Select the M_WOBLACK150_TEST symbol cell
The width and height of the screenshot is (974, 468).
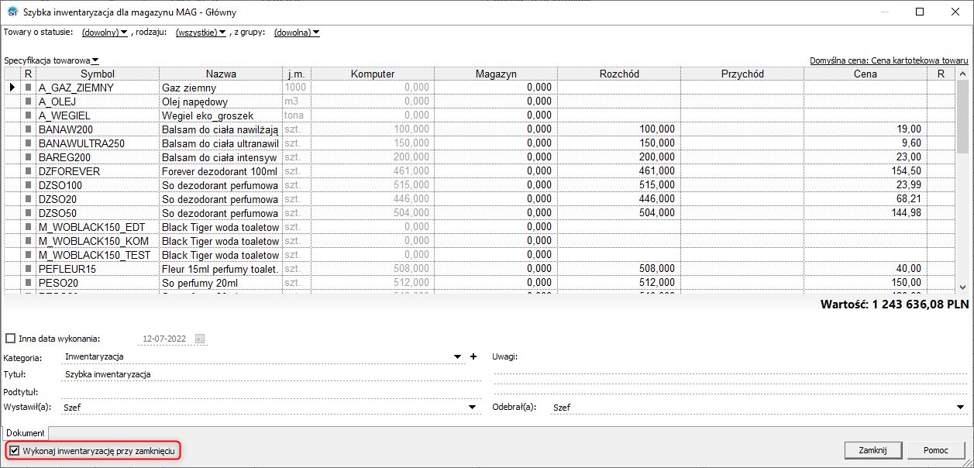pyautogui.click(x=98, y=255)
